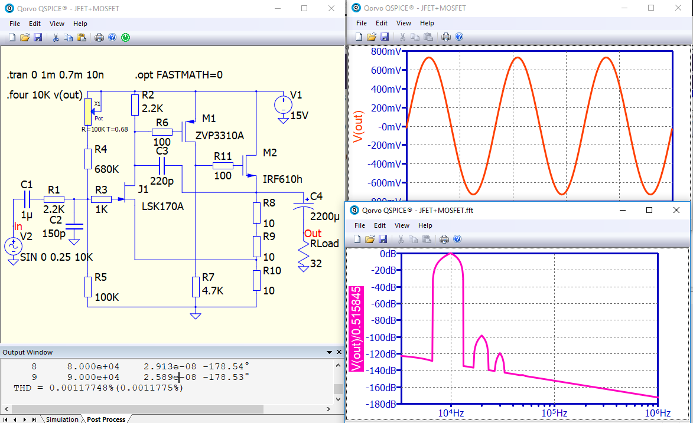Viewport: 693px width, 423px height.
Task: Select the .opt FASTMATH=0 directive
Action: [178, 74]
